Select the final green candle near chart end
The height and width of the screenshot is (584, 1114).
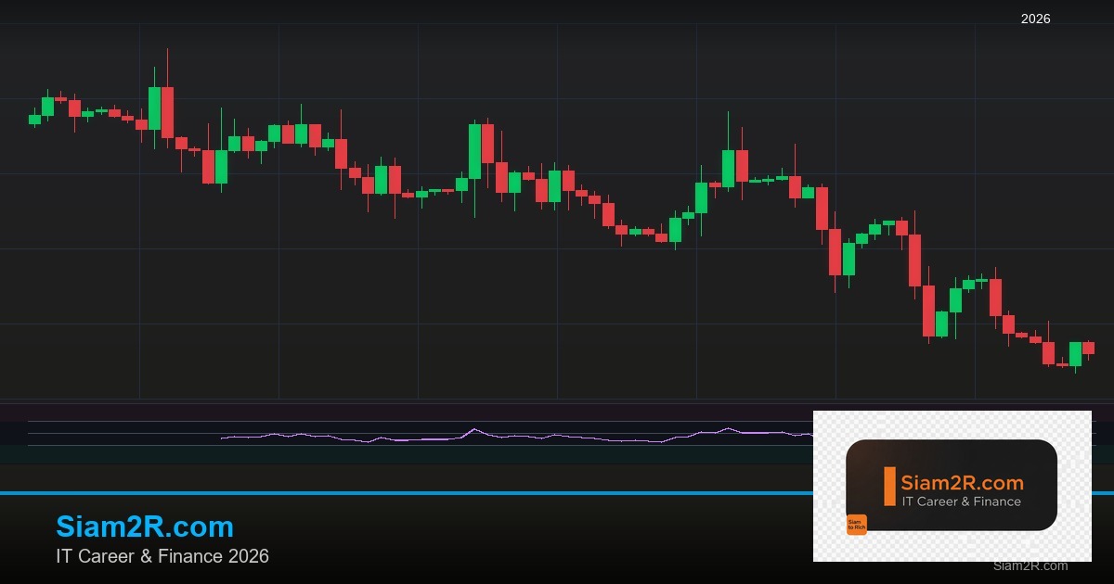pyautogui.click(x=1075, y=354)
